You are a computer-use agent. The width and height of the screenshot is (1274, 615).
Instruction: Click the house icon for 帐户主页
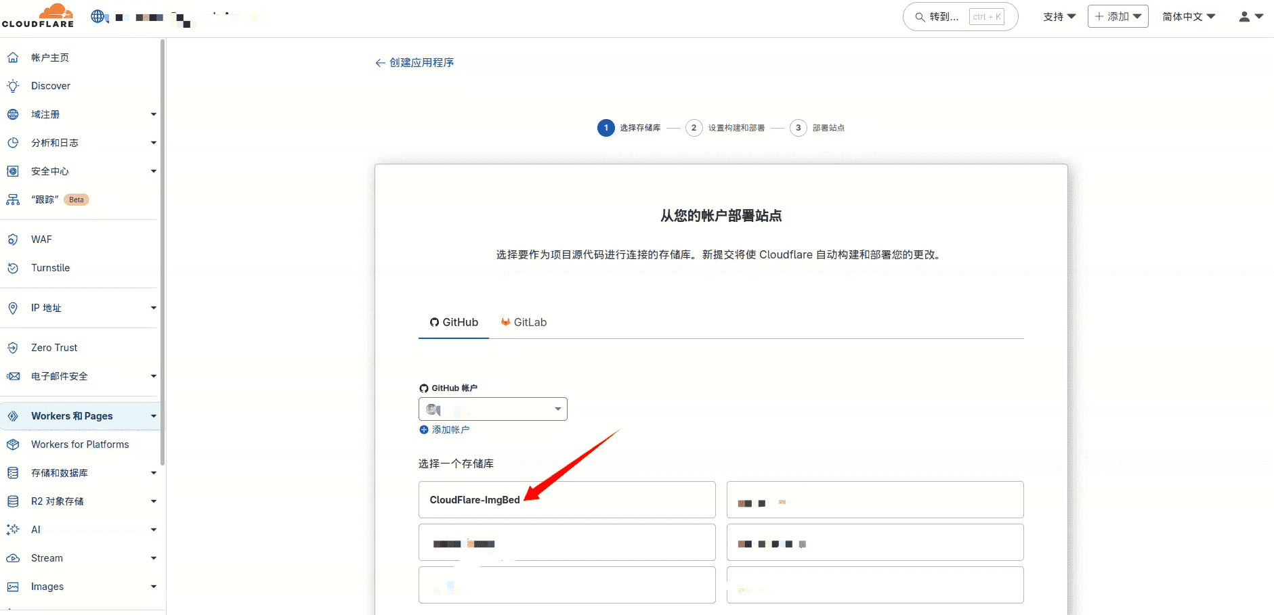13,58
